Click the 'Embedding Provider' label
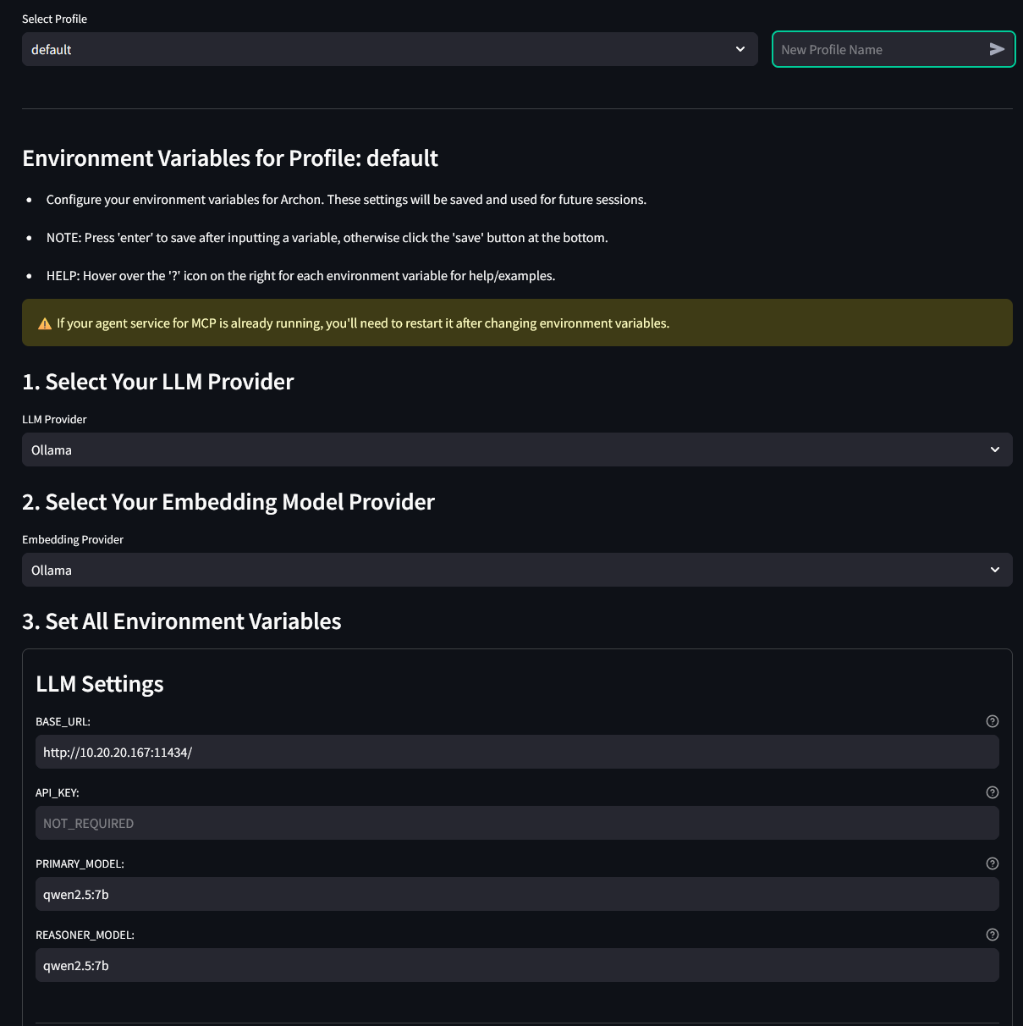This screenshot has height=1026, width=1023. pos(73,539)
